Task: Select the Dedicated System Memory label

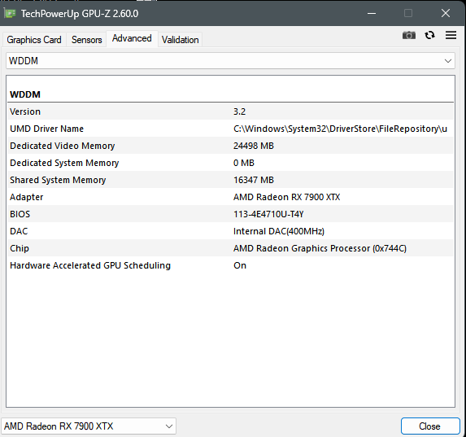Action: (x=64, y=163)
